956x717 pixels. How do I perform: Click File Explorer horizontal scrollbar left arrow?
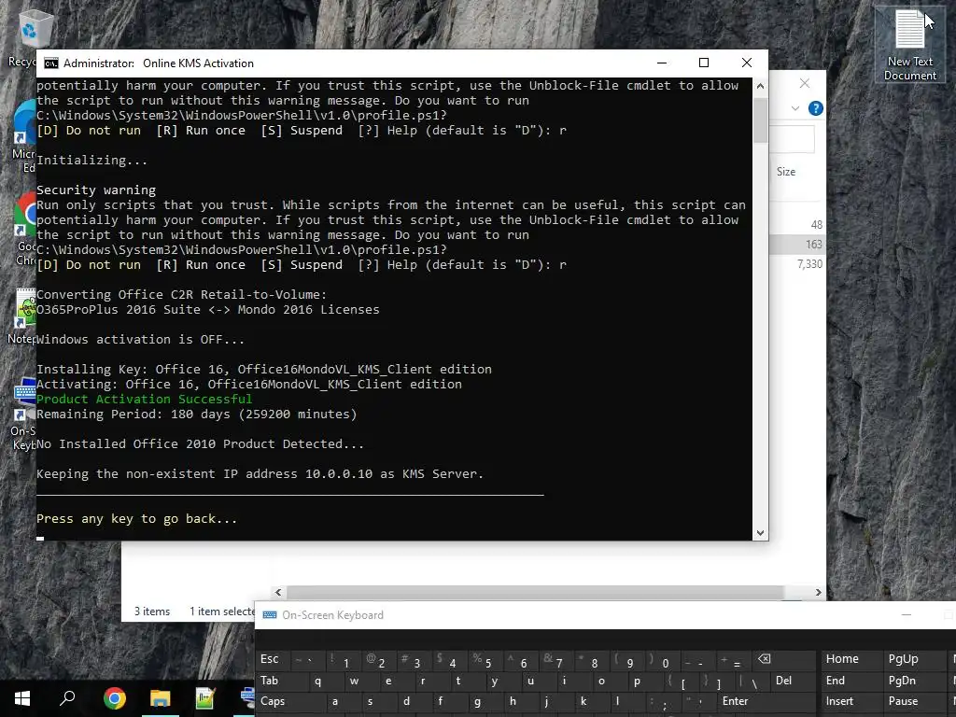[x=278, y=592]
